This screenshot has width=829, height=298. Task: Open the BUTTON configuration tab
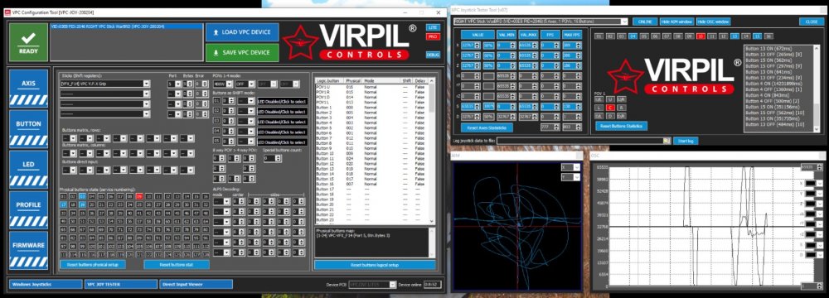pyautogui.click(x=28, y=129)
